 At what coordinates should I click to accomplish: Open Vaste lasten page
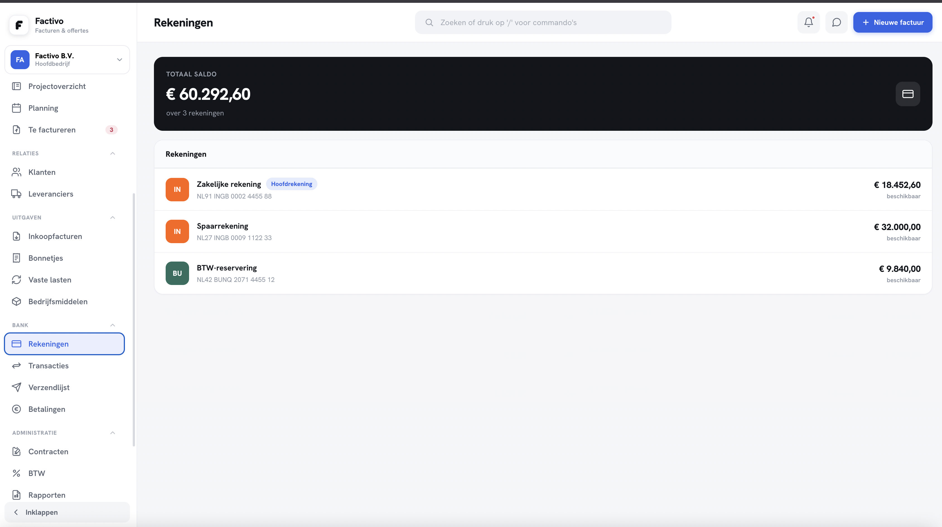click(x=64, y=280)
